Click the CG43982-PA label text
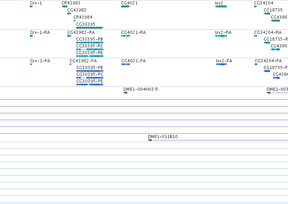288x204 pixels. click(x=83, y=61)
